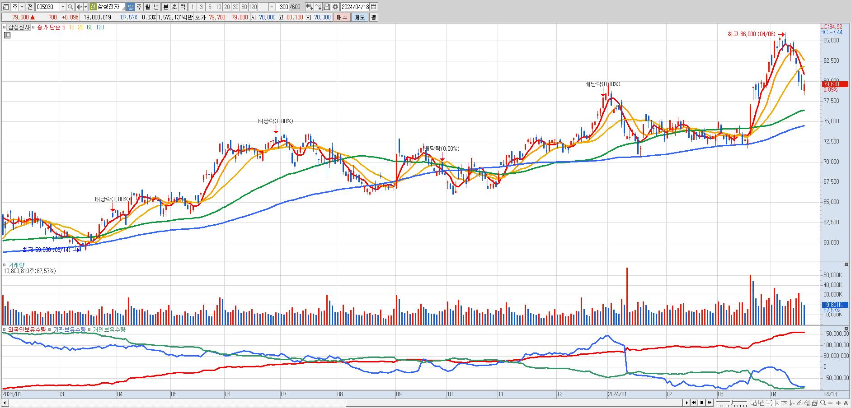Click the minus zoom-out icon
The width and height of the screenshot is (851, 408).
pyautogui.click(x=831, y=403)
